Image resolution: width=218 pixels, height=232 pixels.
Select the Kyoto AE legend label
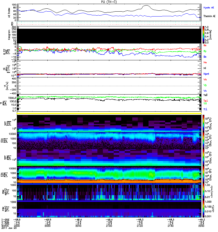click(209, 8)
